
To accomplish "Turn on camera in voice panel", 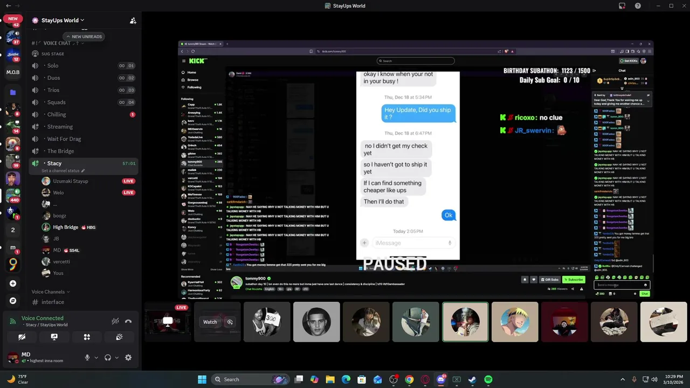I will click(22, 337).
